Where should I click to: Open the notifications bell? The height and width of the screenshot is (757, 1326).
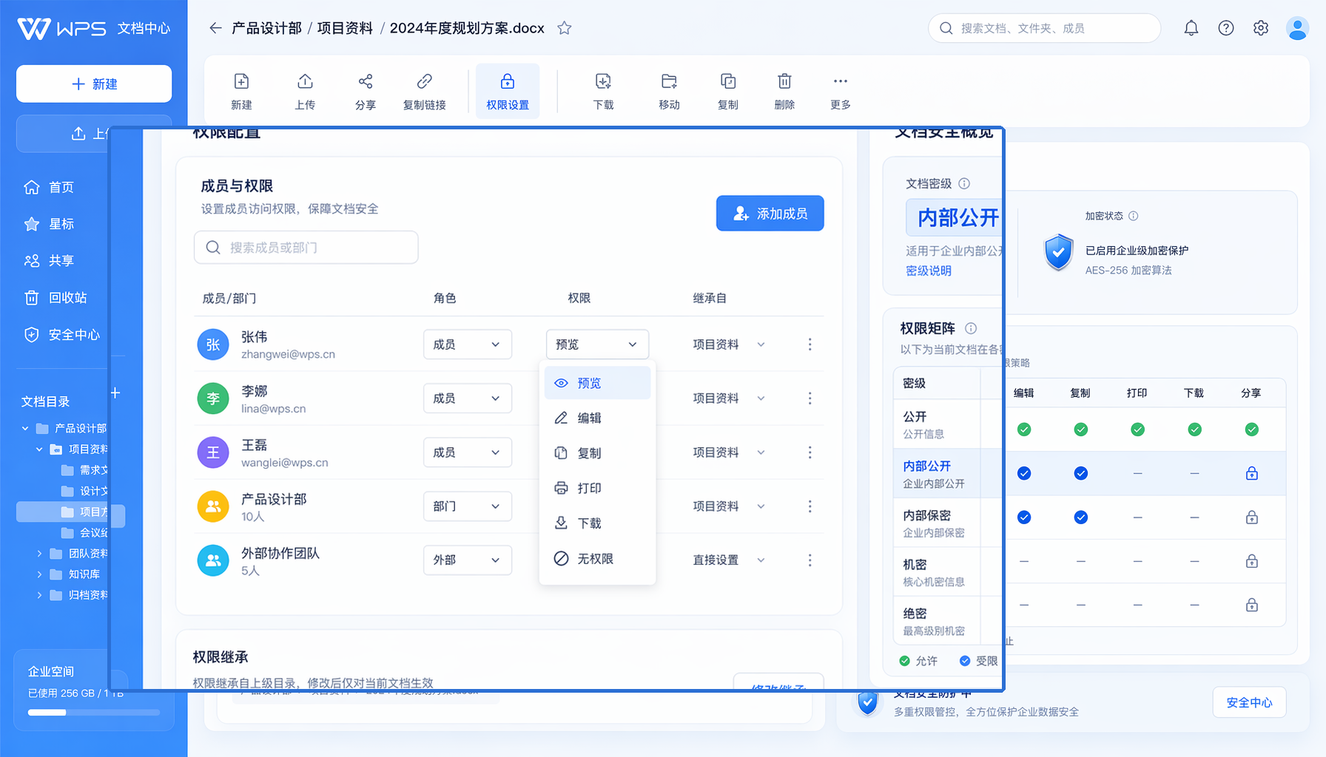pos(1191,28)
